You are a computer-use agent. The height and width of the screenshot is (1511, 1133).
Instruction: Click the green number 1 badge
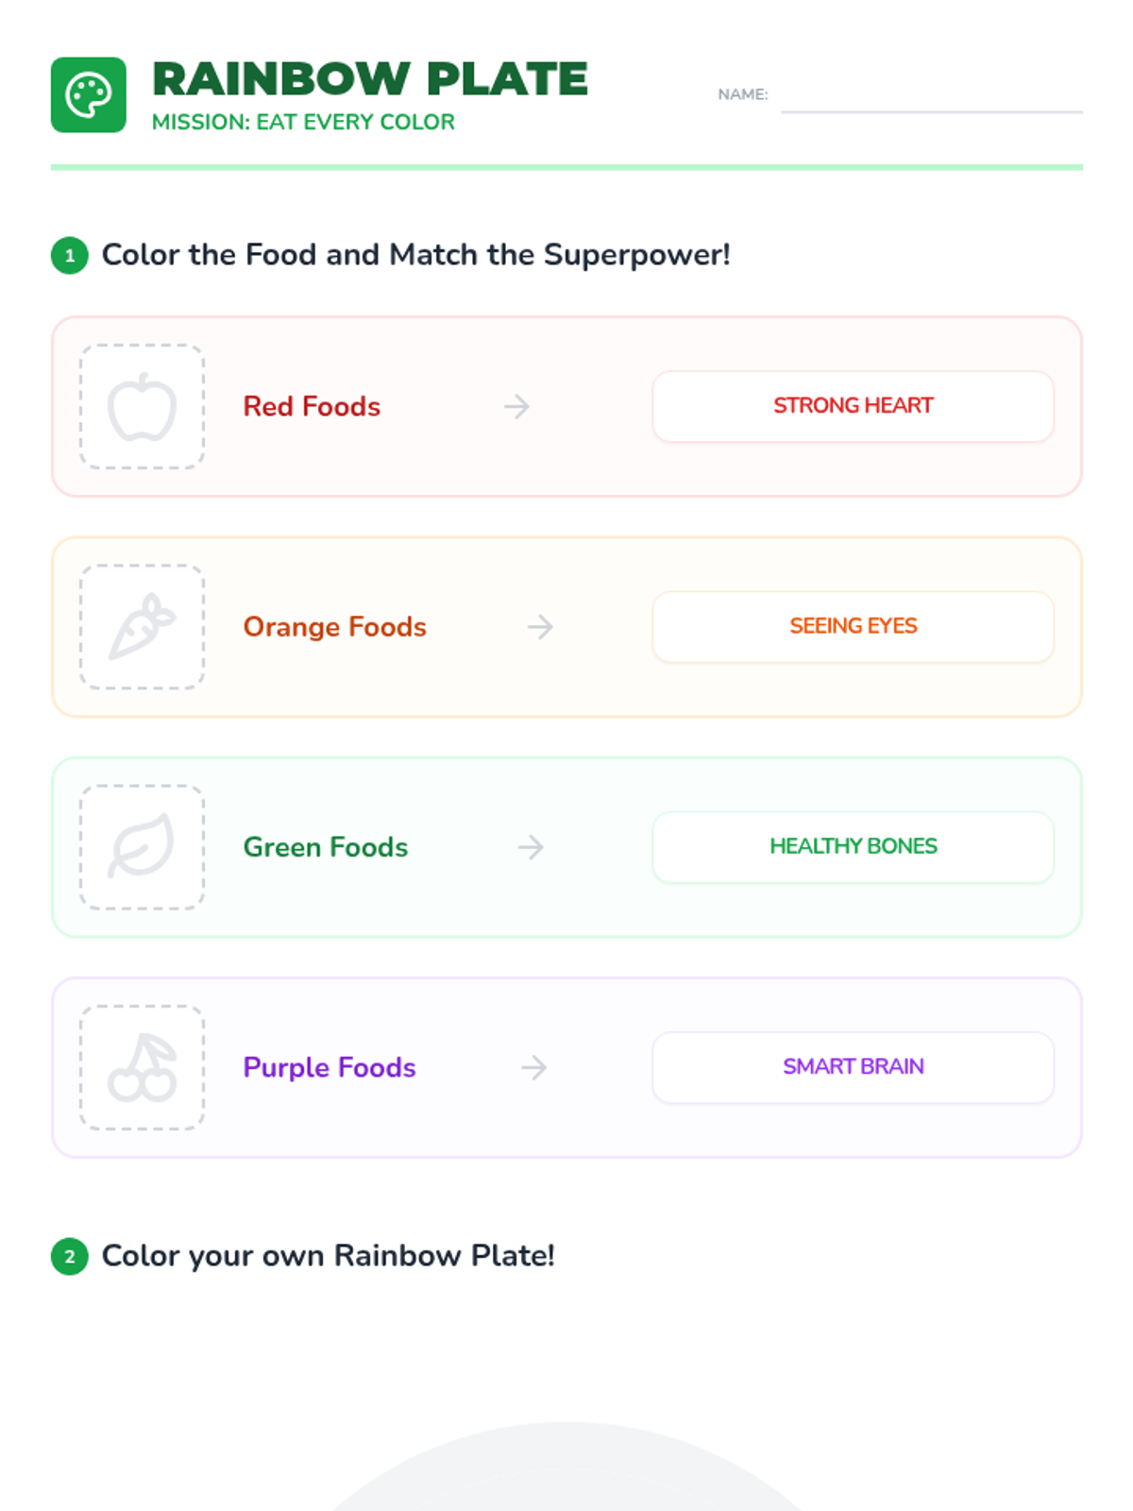coord(70,255)
